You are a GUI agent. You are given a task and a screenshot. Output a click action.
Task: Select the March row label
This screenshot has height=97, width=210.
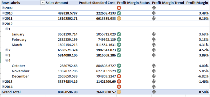tap(17, 45)
